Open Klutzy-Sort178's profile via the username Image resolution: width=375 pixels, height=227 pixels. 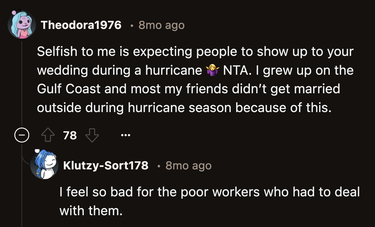[106, 165]
